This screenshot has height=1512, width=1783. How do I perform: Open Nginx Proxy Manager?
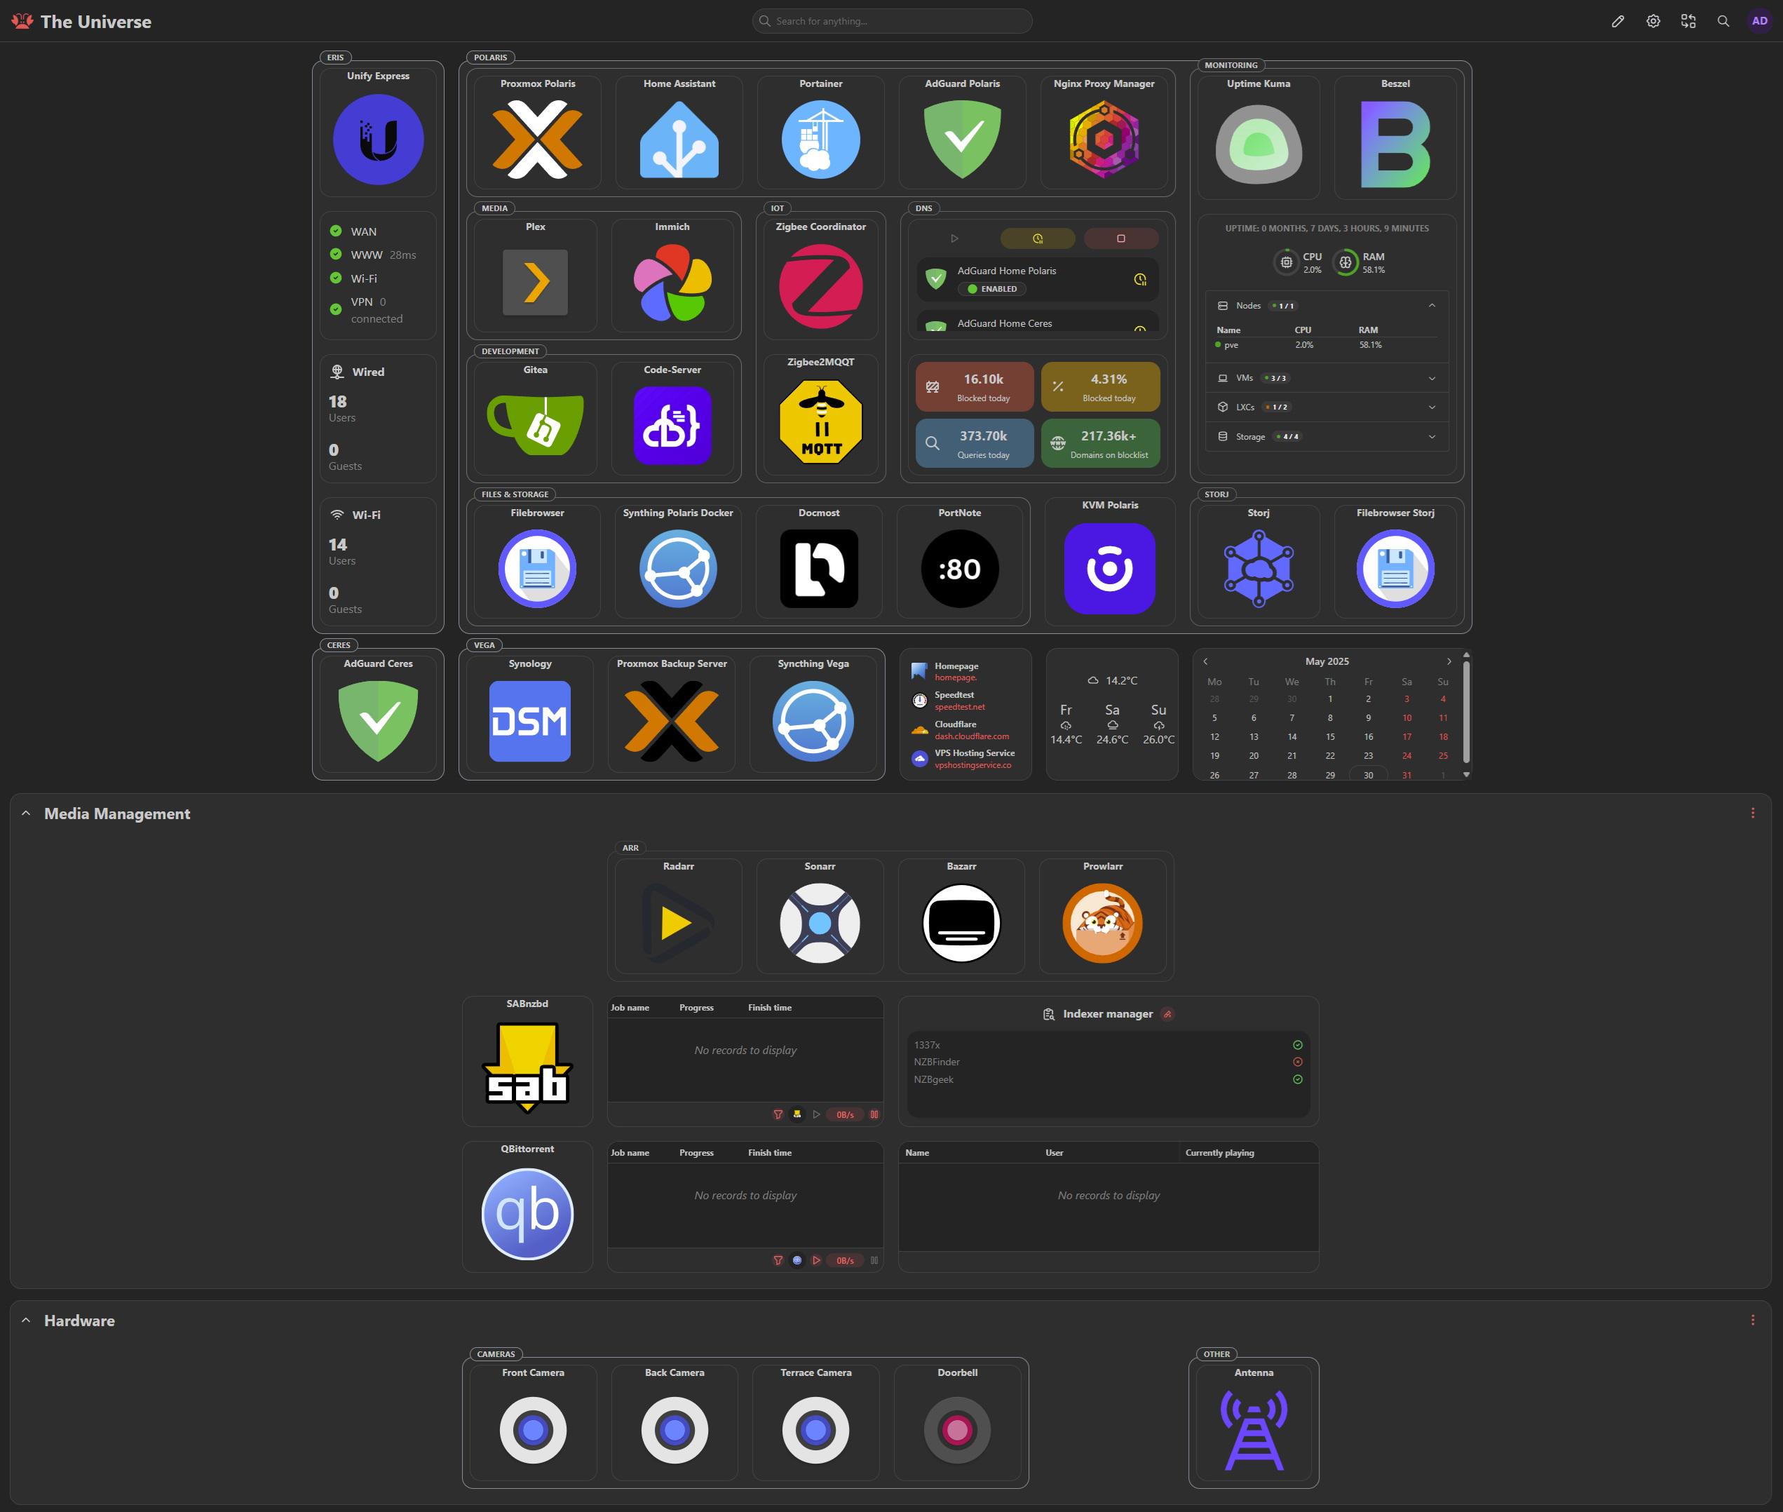coord(1104,133)
